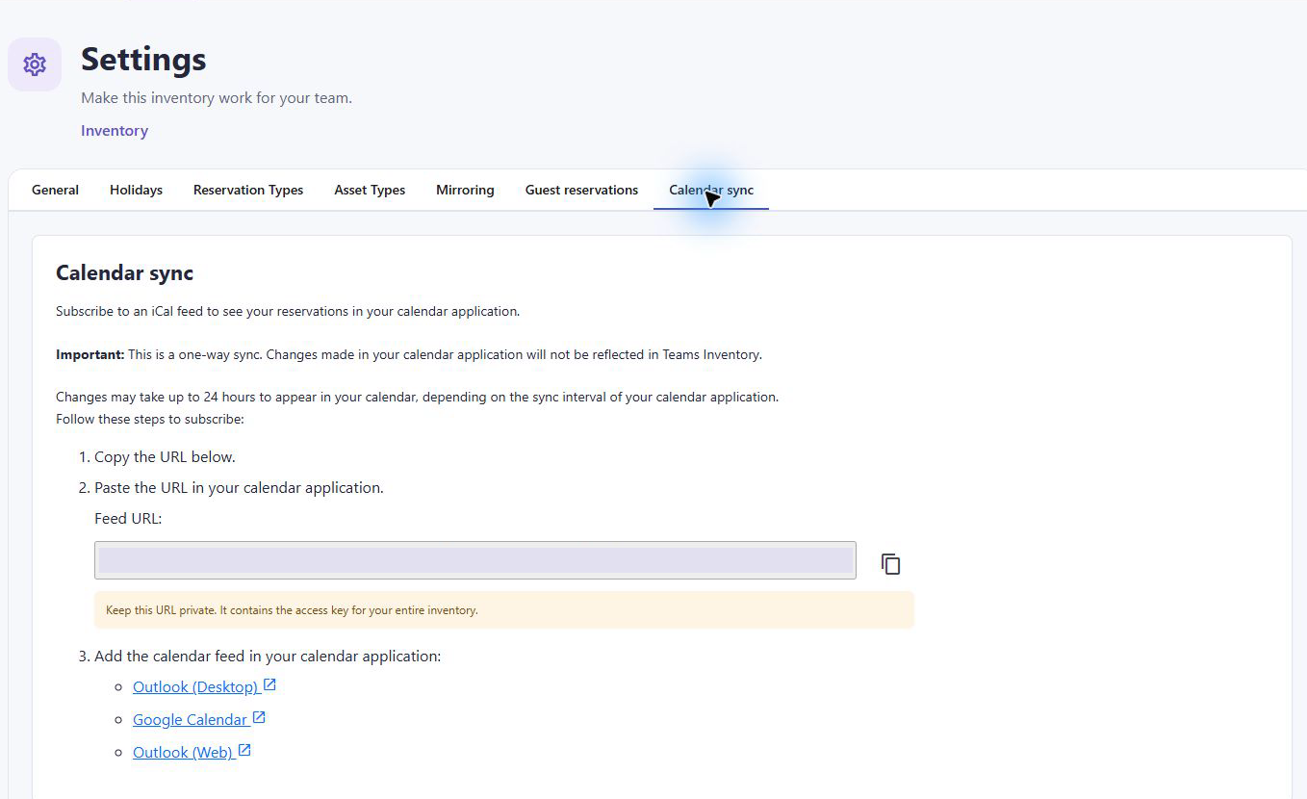Screen dimensions: 1307x799
Task: Click the 'Follow these steps to subscribe:' line
Action: (x=150, y=420)
